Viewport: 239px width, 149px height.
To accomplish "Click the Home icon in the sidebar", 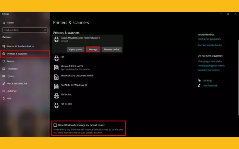I will point(4,23).
